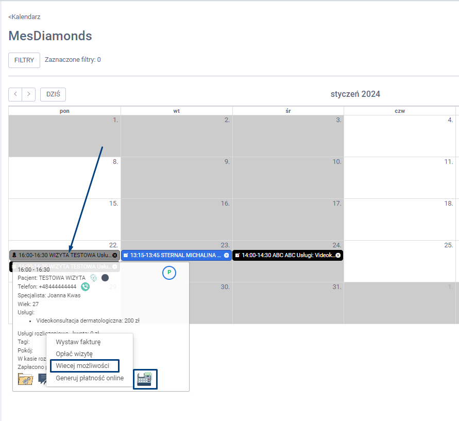Select Generuj płatność online option
Viewport: 459px width, 421px height.
tap(90, 378)
